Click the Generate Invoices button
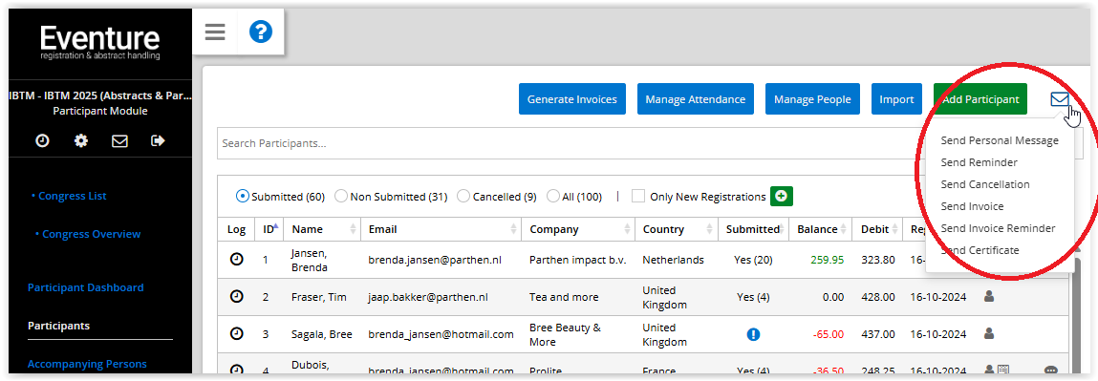The width and height of the screenshot is (1098, 381). pyautogui.click(x=572, y=99)
